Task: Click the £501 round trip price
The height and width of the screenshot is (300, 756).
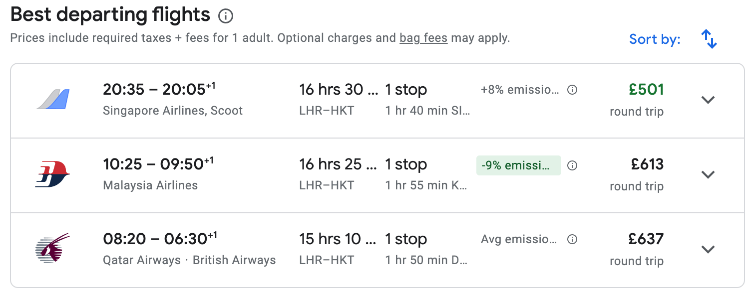Action: 646,90
